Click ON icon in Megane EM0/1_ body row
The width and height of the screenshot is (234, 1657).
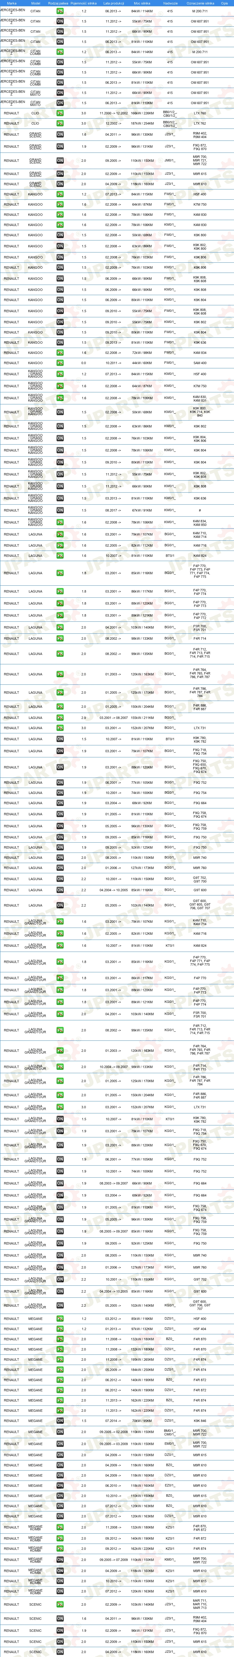60,1444
